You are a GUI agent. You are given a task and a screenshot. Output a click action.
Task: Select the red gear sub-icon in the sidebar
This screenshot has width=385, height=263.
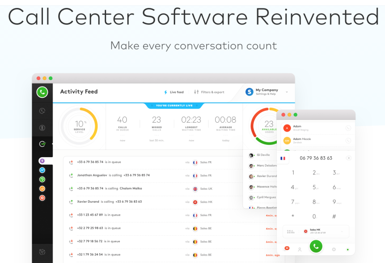coord(42,198)
